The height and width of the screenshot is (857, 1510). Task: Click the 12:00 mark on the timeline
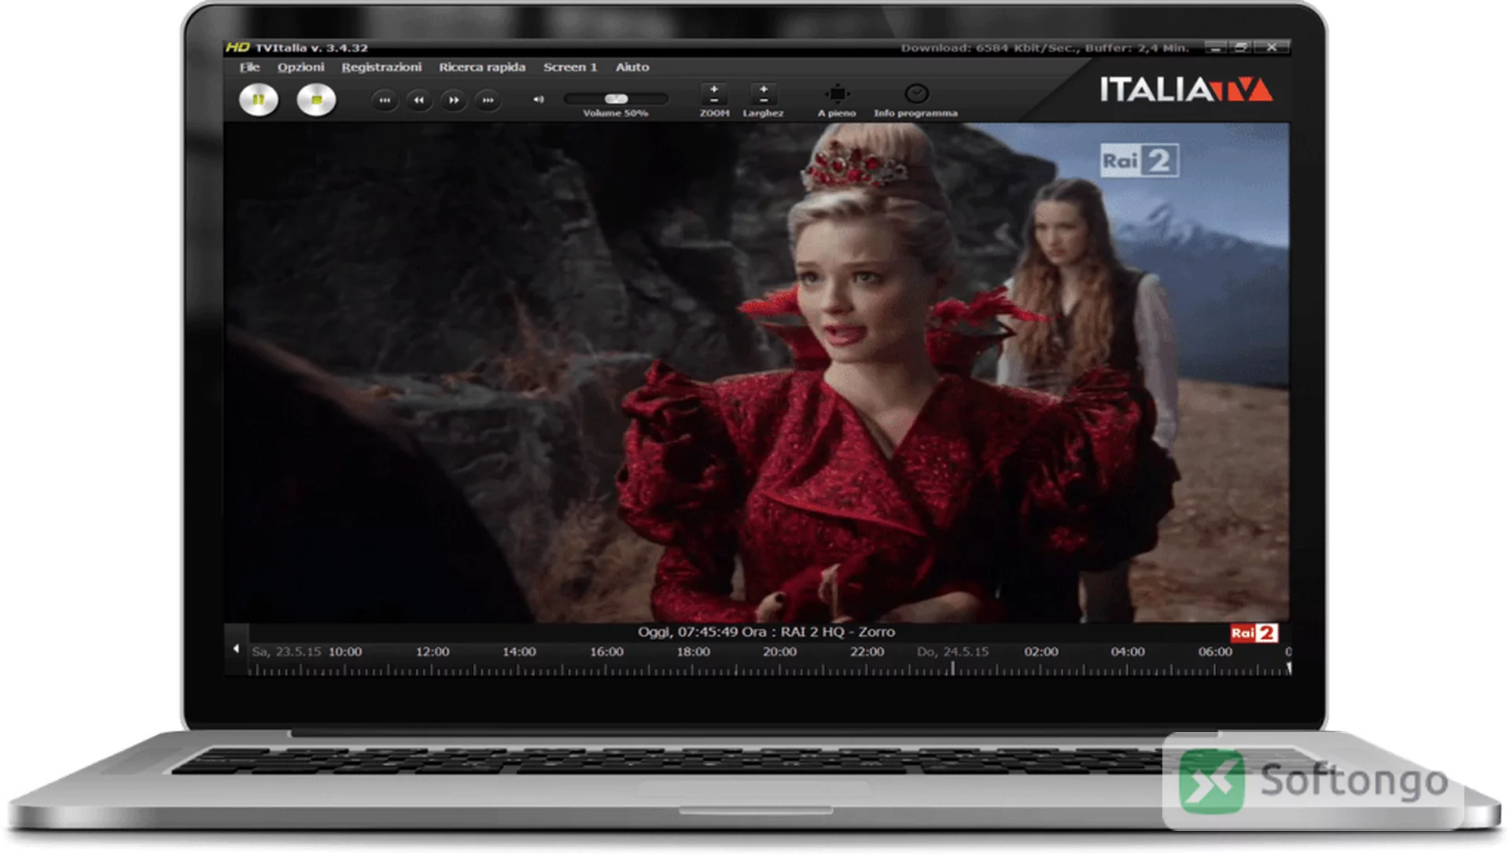pyautogui.click(x=433, y=652)
